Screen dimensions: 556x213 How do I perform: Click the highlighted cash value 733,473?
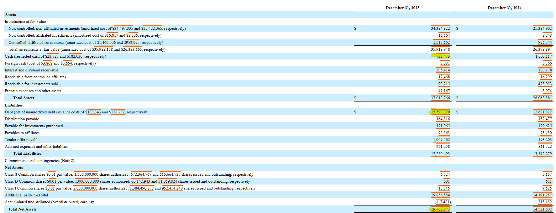pyautogui.click(x=443, y=56)
